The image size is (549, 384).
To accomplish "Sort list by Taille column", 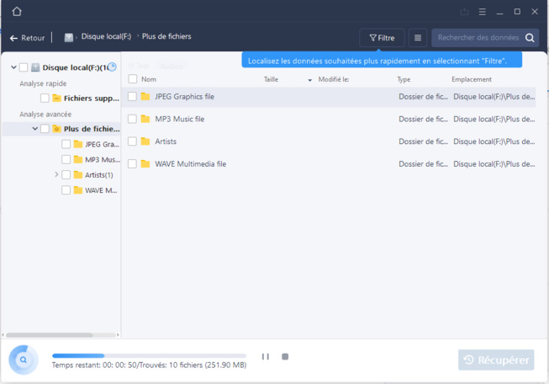I will click(272, 79).
